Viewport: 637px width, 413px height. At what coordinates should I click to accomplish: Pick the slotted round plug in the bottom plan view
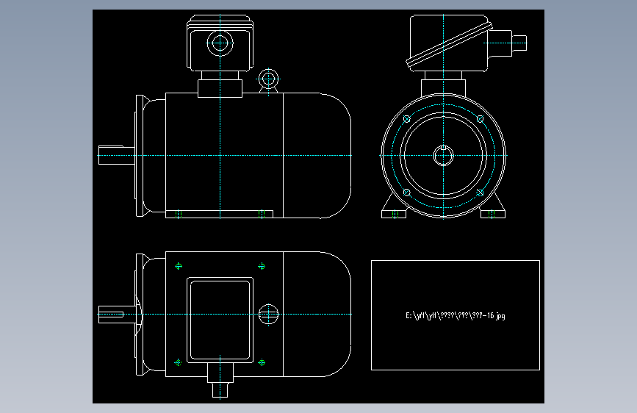pyautogui.click(x=268, y=315)
